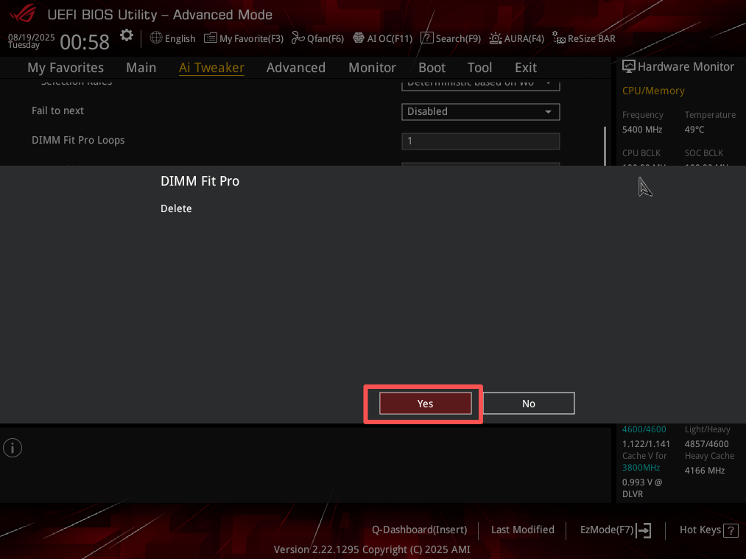Click the Delete dialog message
Image resolution: width=746 pixels, height=559 pixels.
(176, 208)
